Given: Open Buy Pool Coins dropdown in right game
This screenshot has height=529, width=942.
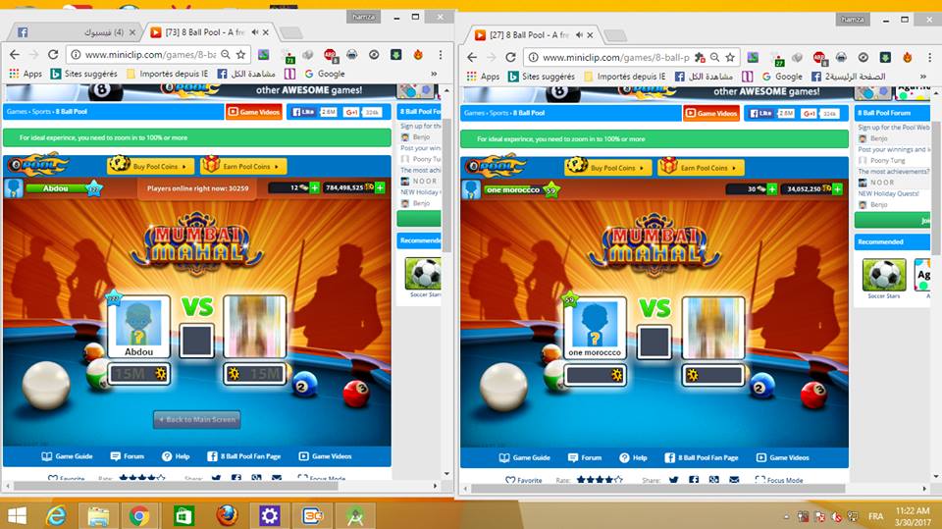Looking at the screenshot, I should coord(608,168).
